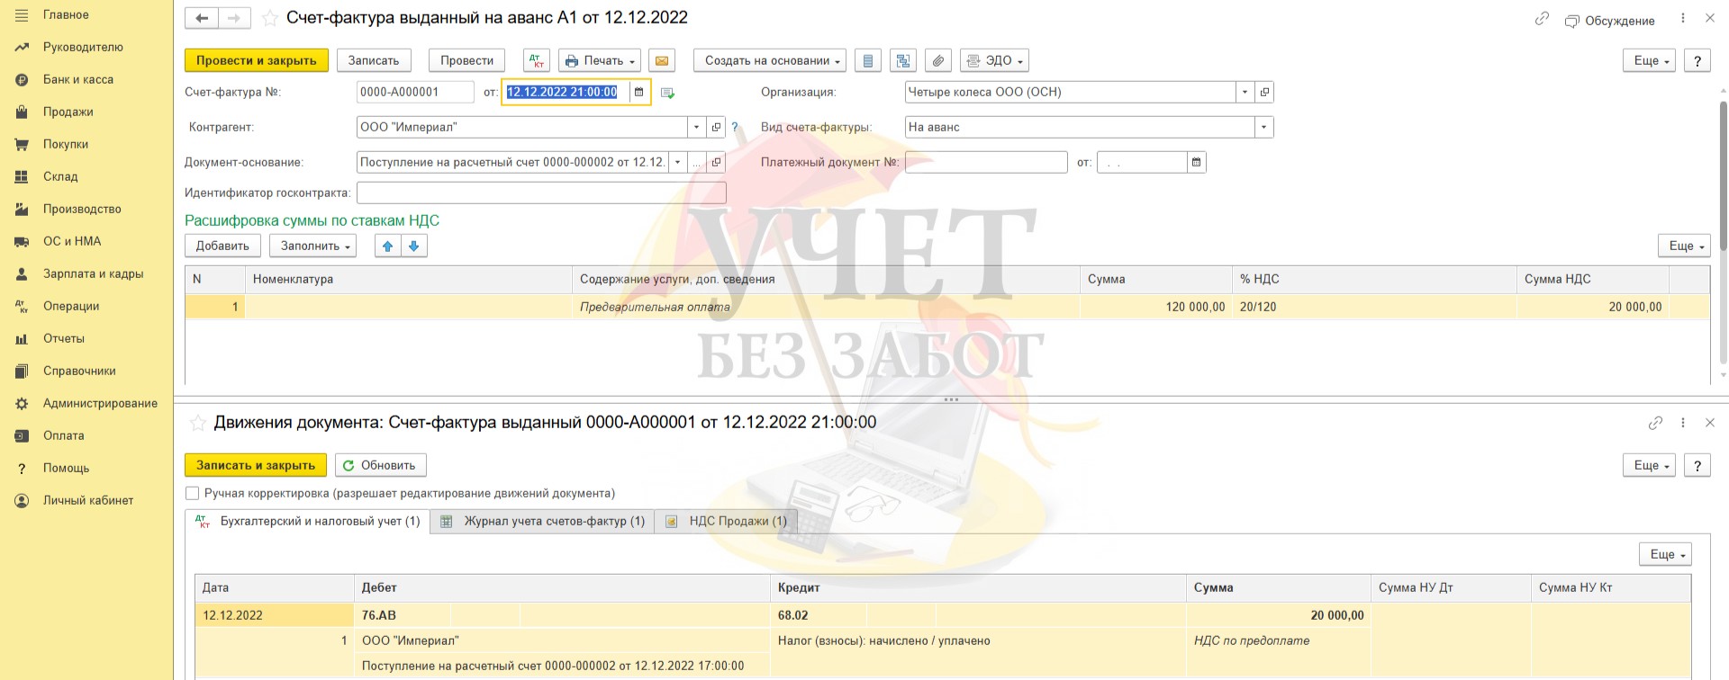Open Продажи section in sidebar

[x=68, y=112]
